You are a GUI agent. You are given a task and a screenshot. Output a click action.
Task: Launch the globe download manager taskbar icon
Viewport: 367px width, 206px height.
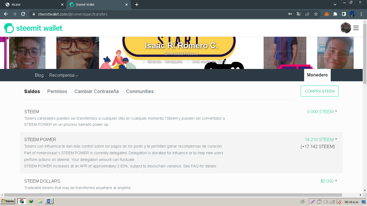pyautogui.click(x=31, y=201)
